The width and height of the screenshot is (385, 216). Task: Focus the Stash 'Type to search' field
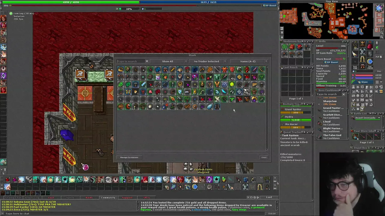coord(131,61)
